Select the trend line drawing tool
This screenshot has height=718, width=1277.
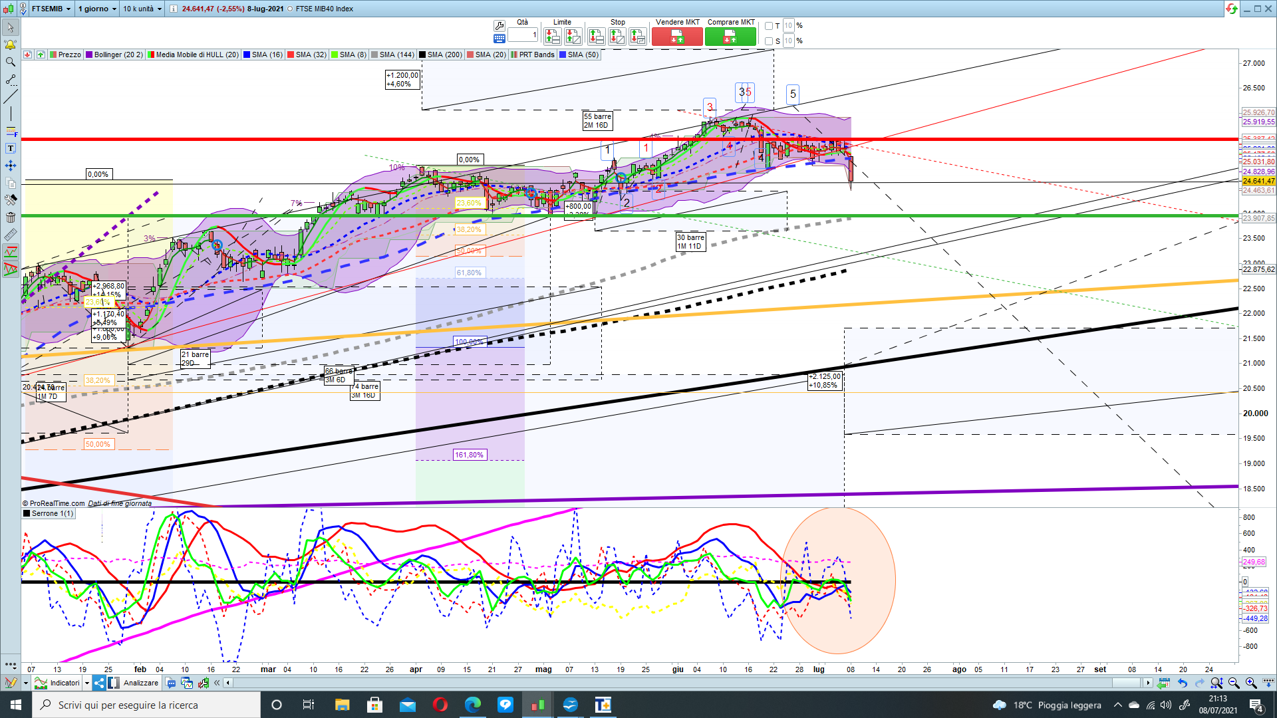coord(11,96)
